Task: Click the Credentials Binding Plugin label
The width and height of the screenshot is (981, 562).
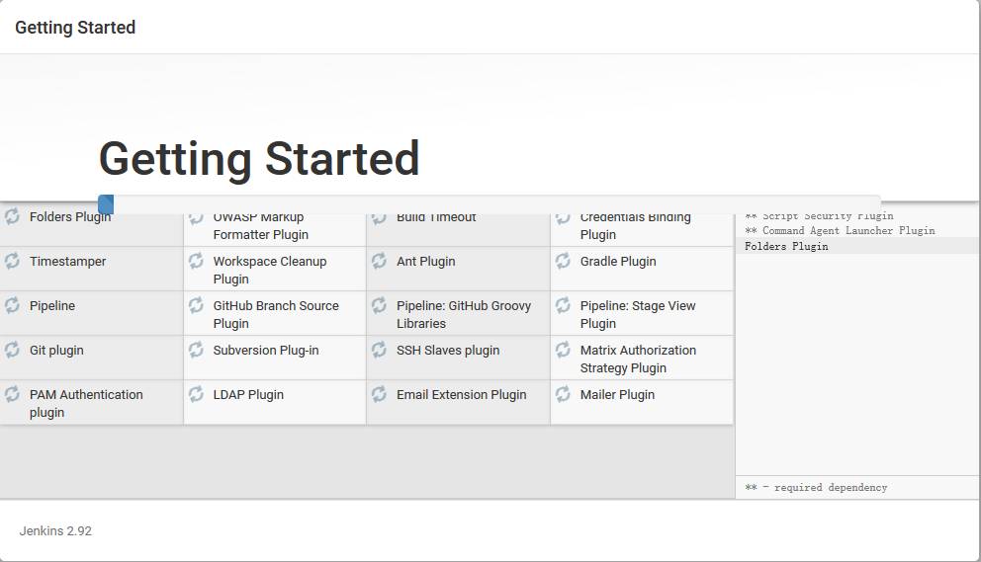Action: (x=636, y=227)
